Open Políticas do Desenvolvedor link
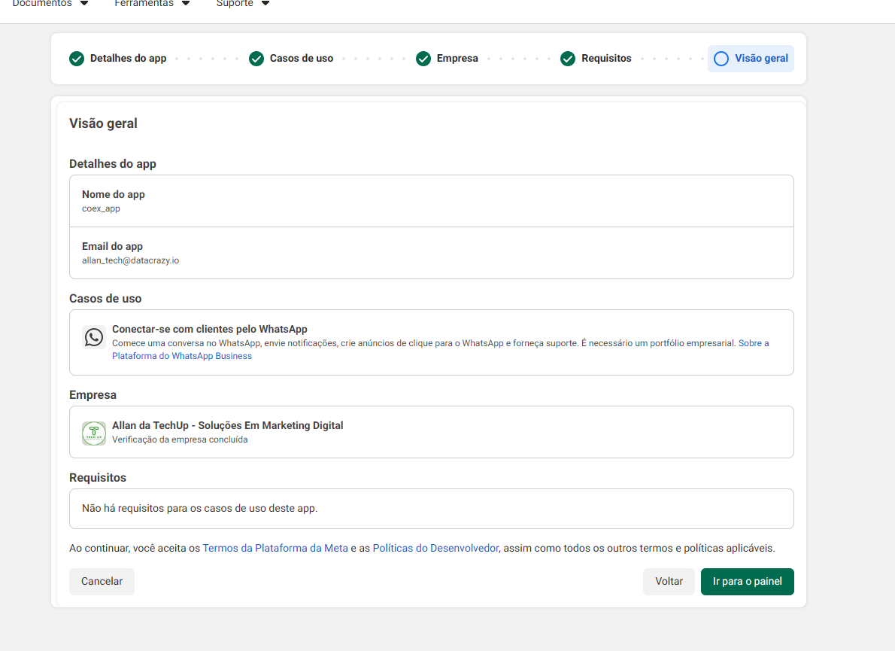 tap(435, 548)
